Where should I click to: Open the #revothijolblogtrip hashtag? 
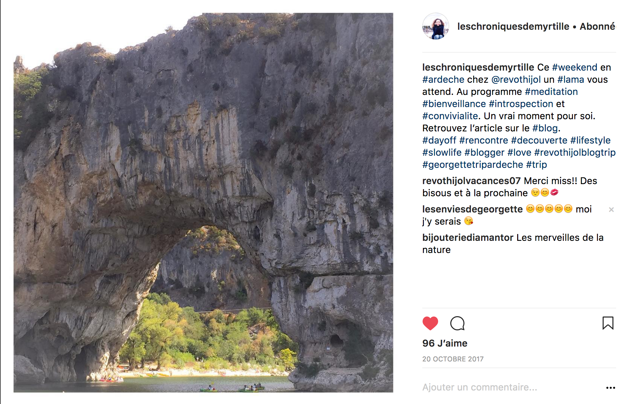coord(575,153)
